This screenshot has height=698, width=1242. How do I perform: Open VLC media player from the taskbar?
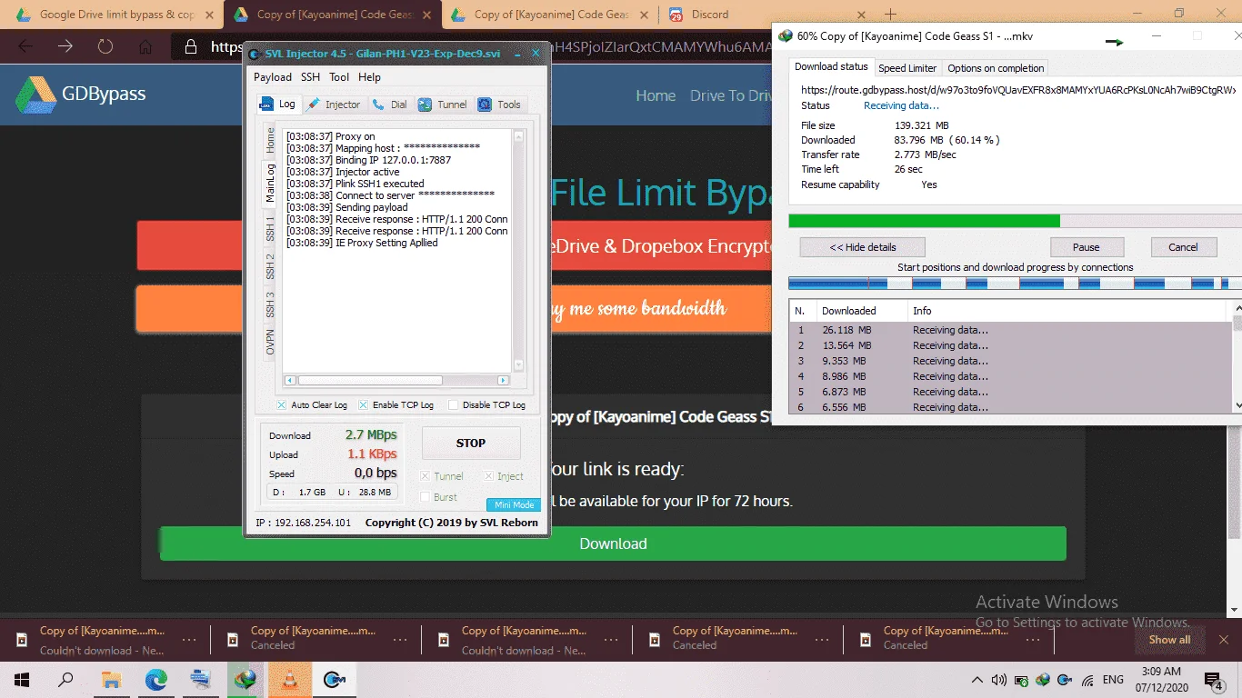point(290,679)
